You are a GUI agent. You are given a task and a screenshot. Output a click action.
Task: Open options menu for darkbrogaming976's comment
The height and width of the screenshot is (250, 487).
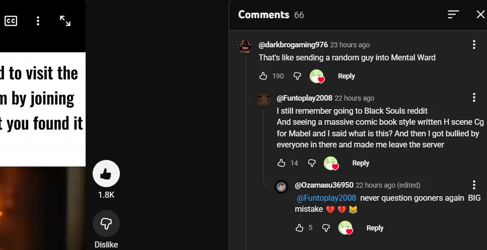(474, 45)
